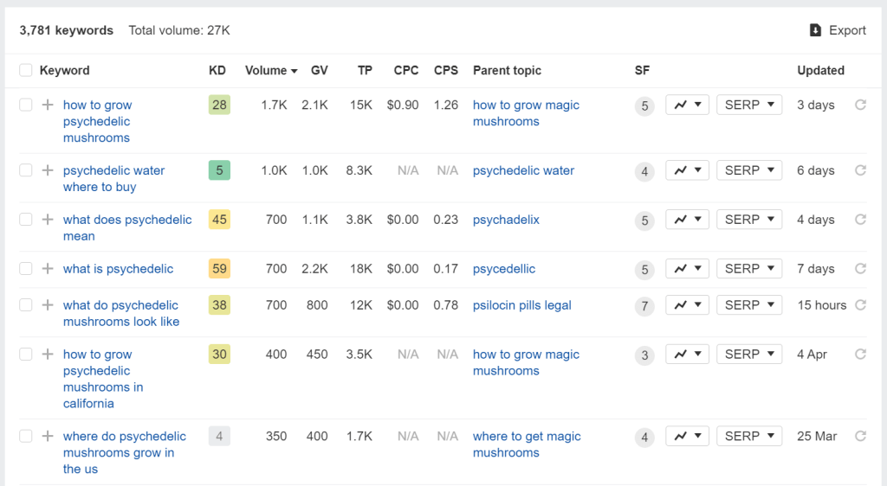Open trend dropdown for the 25 Mar row
887x486 pixels.
coord(688,436)
